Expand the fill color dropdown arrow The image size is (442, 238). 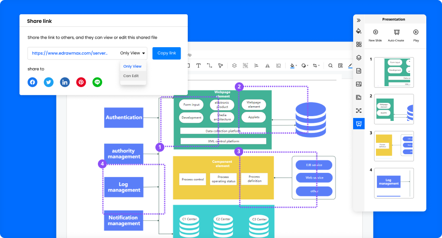tap(297, 66)
